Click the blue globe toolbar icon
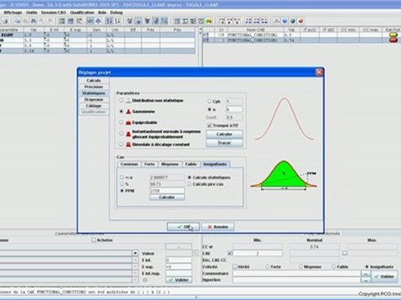This screenshot has height=300, width=401. (x=285, y=21)
